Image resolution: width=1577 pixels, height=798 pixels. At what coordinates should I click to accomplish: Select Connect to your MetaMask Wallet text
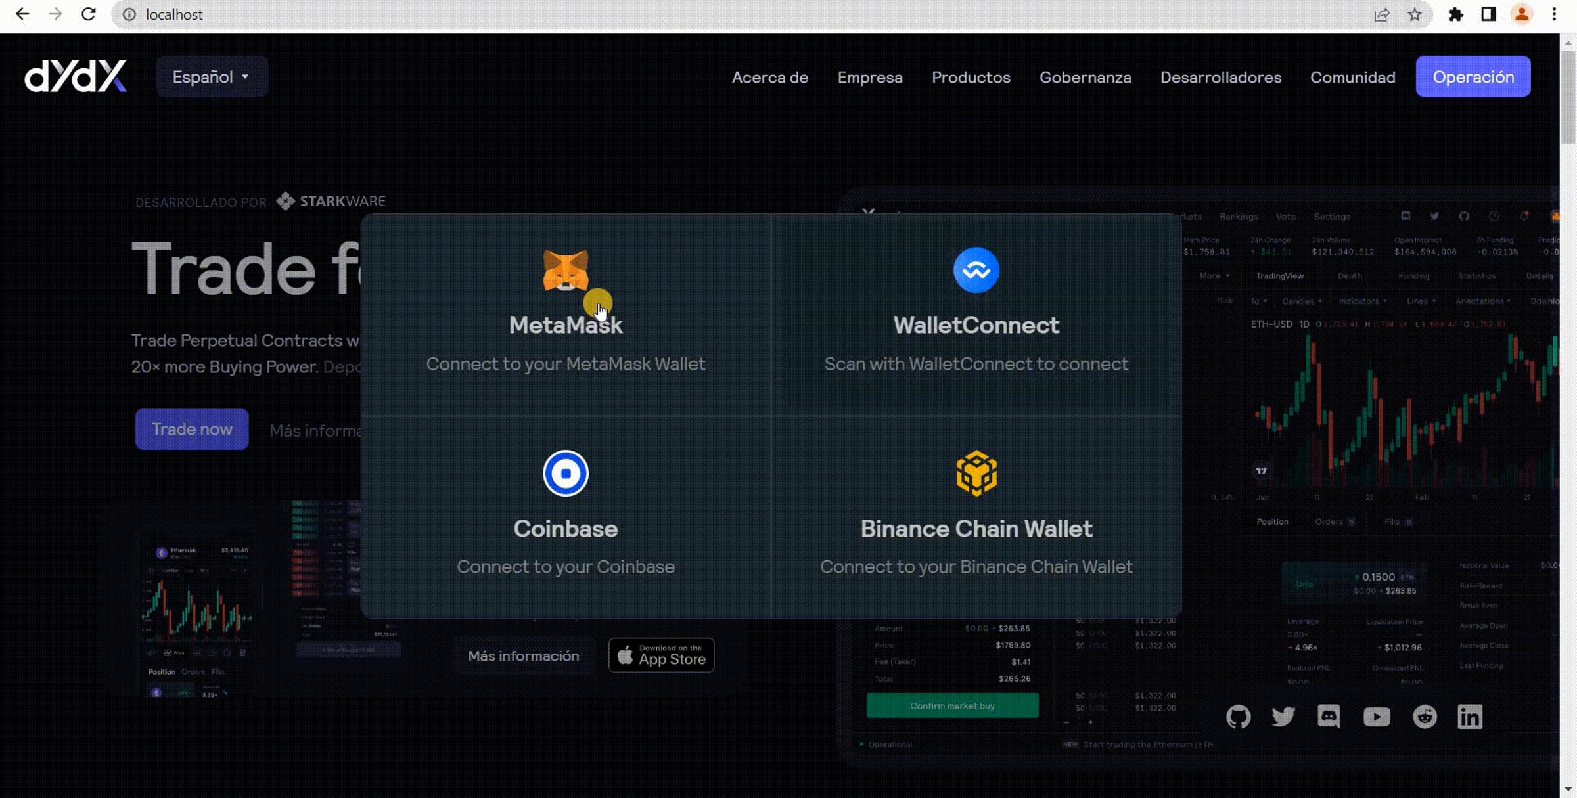pos(566,364)
